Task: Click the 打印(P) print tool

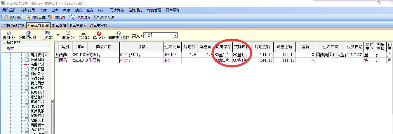Action: [84, 35]
